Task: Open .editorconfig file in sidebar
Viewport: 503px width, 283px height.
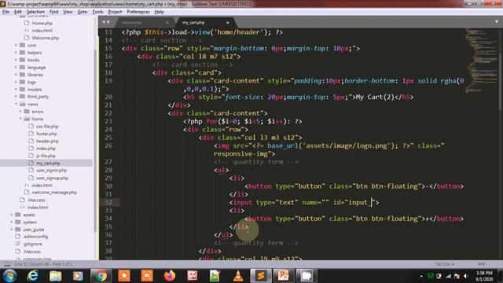Action: (35, 237)
